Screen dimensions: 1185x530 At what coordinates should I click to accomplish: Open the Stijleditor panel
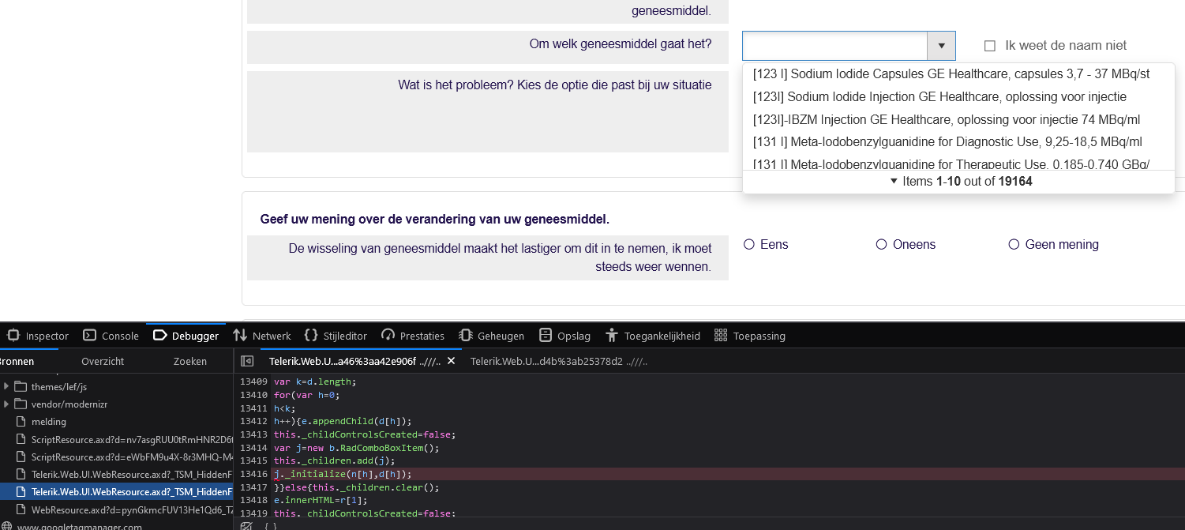[336, 336]
